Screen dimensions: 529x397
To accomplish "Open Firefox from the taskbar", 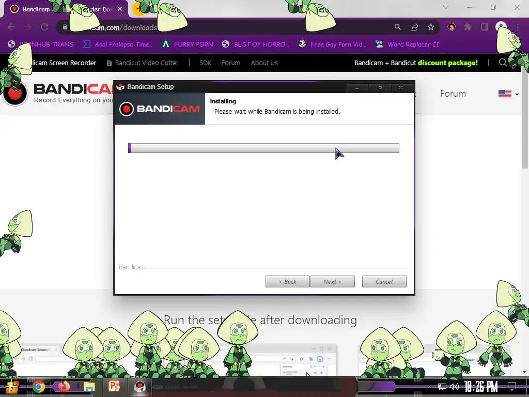I will pyautogui.click(x=64, y=386).
